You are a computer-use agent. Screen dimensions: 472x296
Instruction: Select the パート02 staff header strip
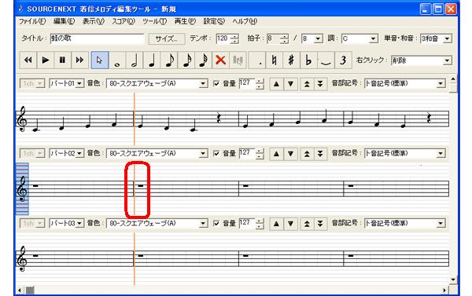(22, 189)
